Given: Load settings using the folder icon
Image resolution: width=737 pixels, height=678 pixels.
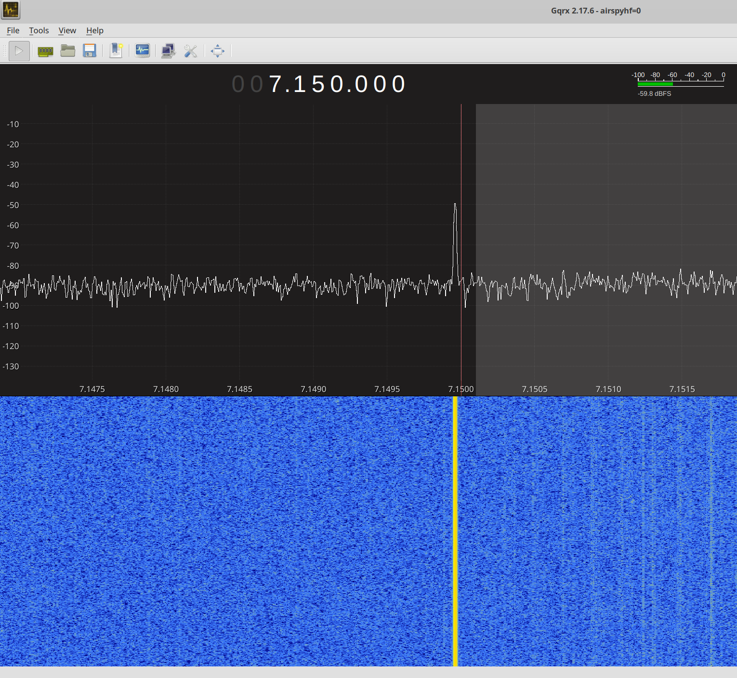Looking at the screenshot, I should (x=67, y=51).
